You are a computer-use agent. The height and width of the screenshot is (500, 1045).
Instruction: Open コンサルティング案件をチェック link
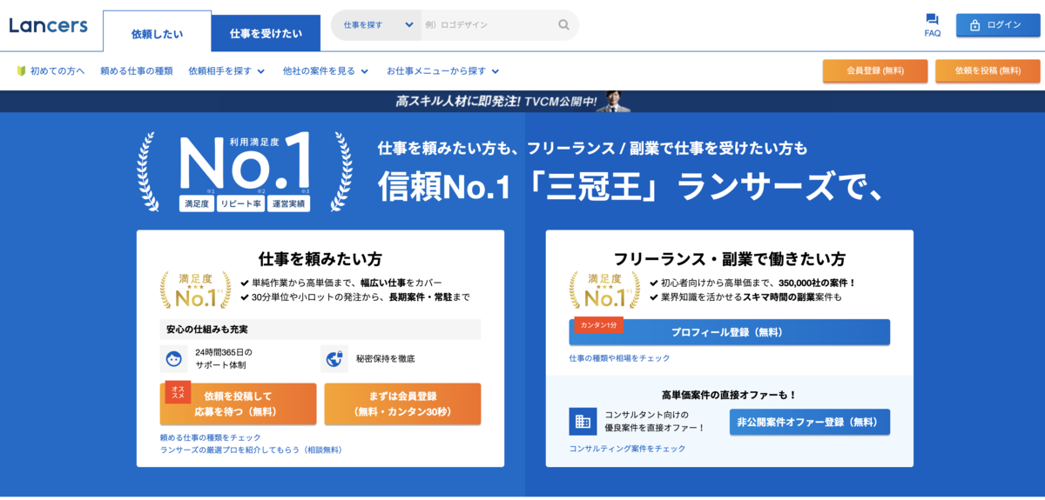[x=627, y=449]
